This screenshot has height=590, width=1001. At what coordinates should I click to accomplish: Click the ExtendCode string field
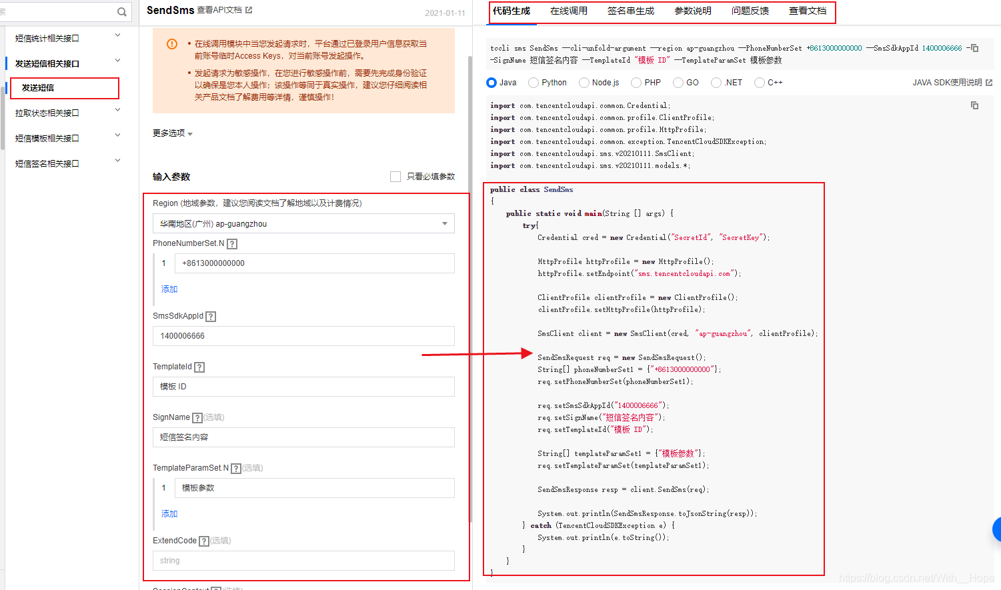[x=303, y=561]
